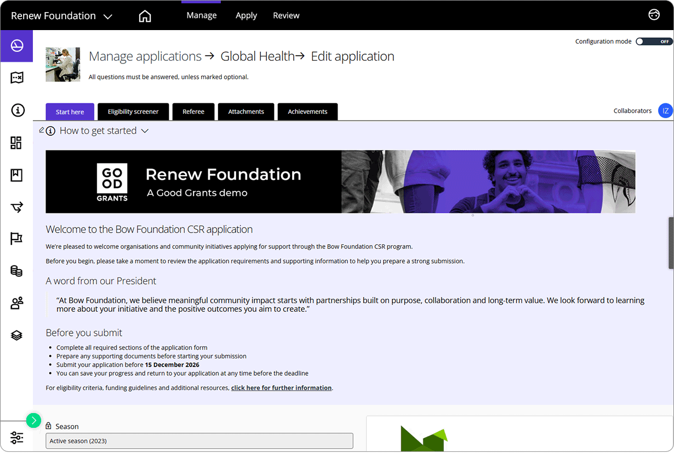Viewport: 674px width, 453px height.
Task: Click the Before you submit heading
Action: point(84,333)
